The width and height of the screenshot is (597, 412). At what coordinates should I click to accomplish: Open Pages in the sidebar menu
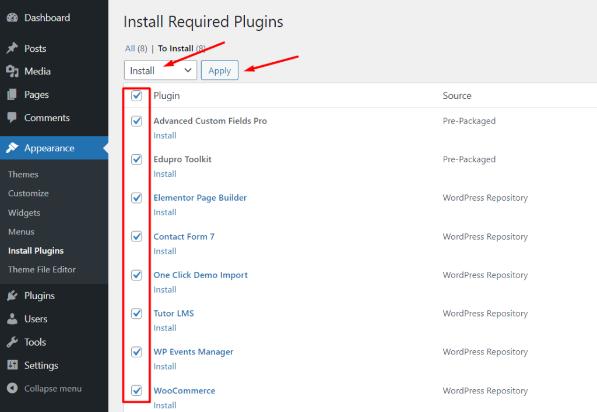(37, 95)
